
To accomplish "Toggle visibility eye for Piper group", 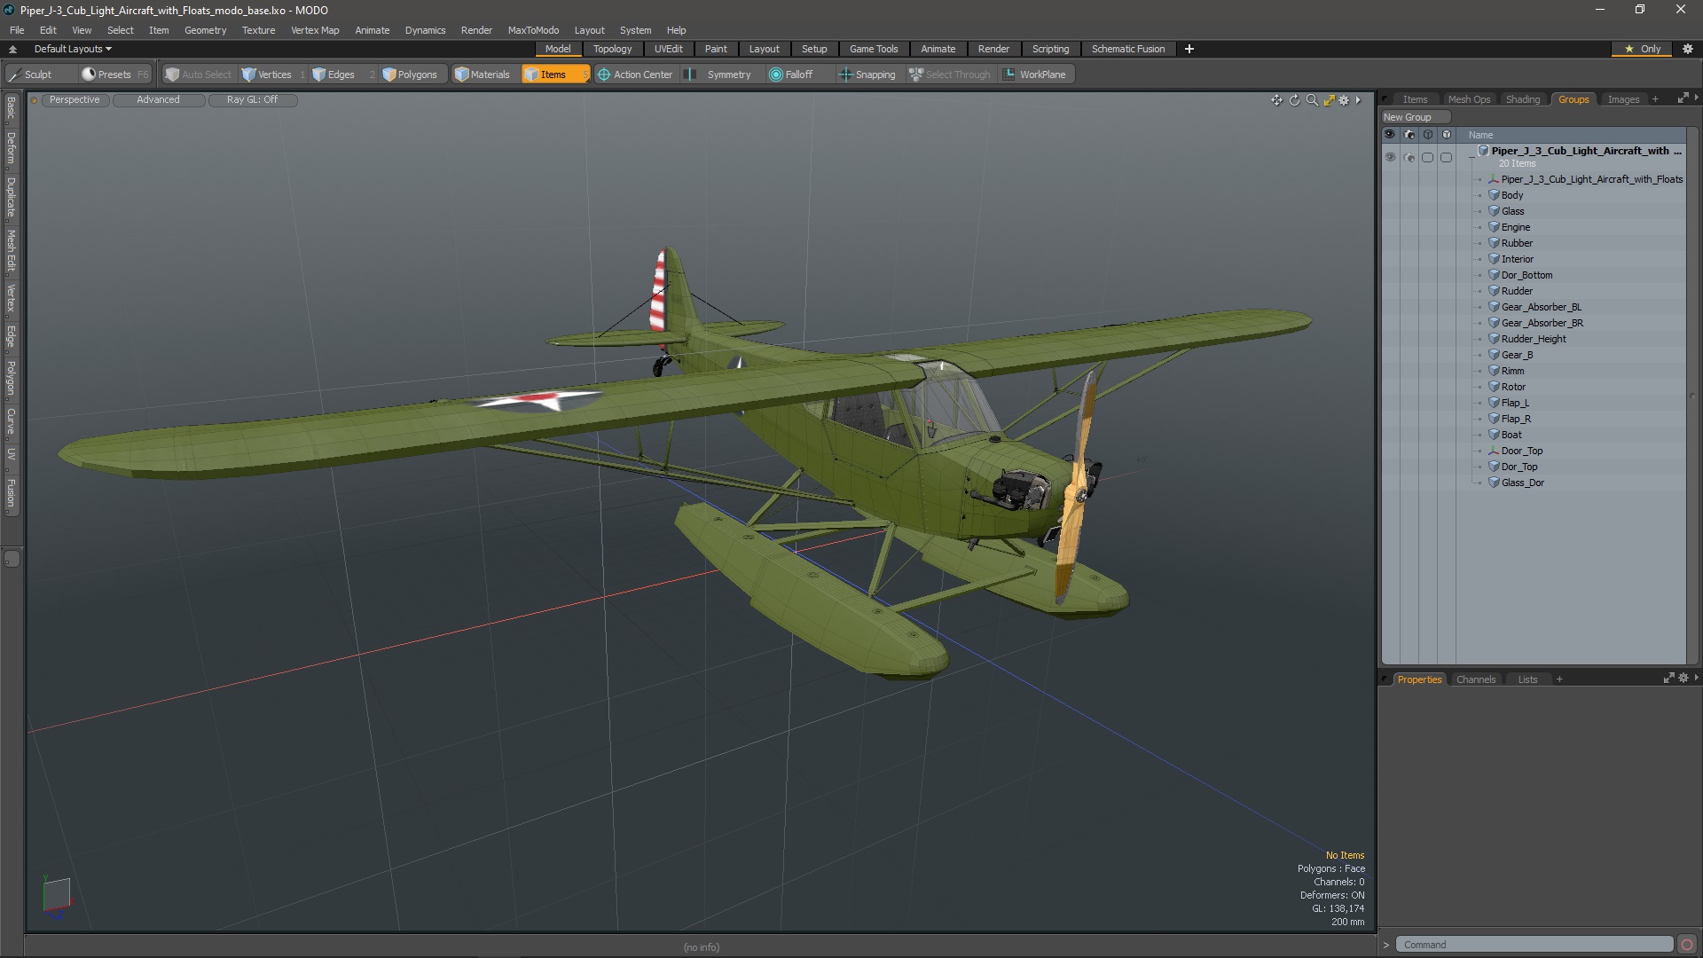I will coord(1390,157).
